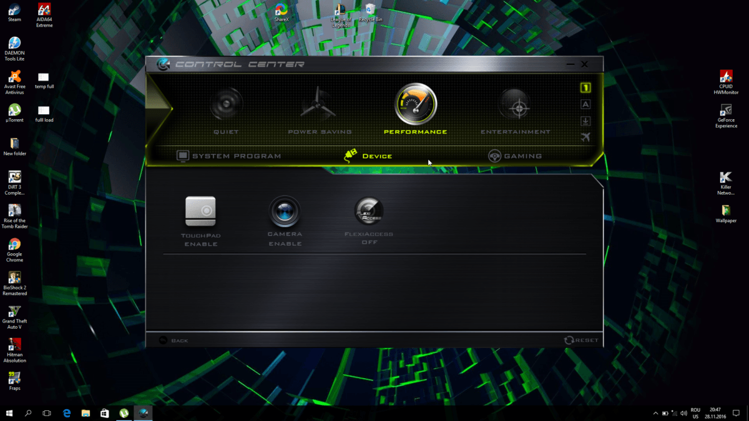
Task: Select the Google Chrome desktop shortcut
Action: point(14,251)
